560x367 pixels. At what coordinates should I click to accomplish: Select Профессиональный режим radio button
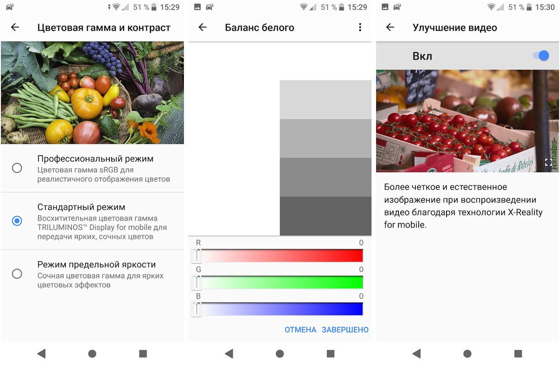[17, 168]
